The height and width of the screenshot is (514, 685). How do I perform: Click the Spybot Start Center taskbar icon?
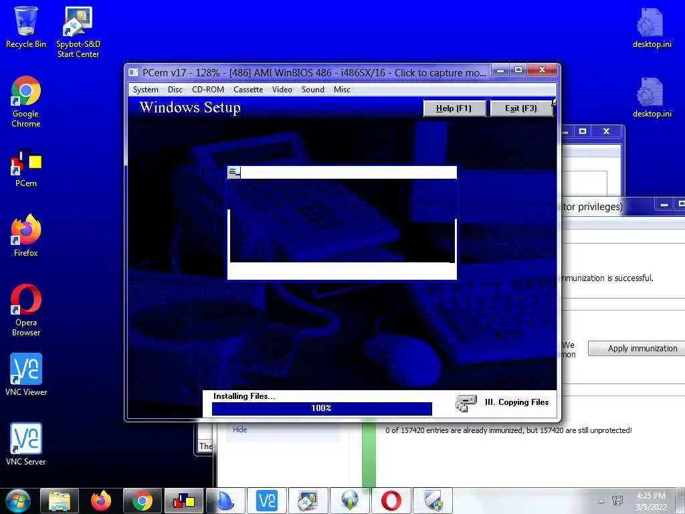pyautogui.click(x=308, y=501)
